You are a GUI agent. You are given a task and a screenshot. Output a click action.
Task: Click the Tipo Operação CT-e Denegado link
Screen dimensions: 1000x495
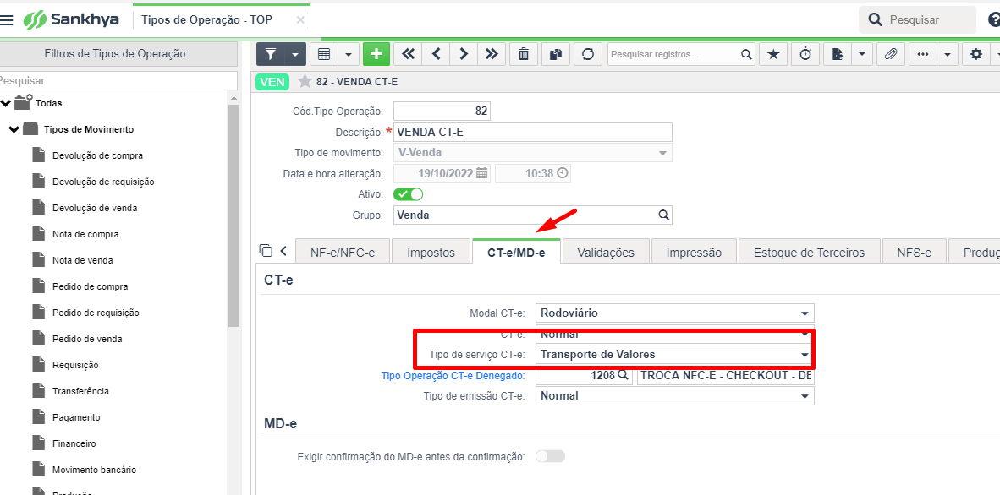pyautogui.click(x=453, y=376)
